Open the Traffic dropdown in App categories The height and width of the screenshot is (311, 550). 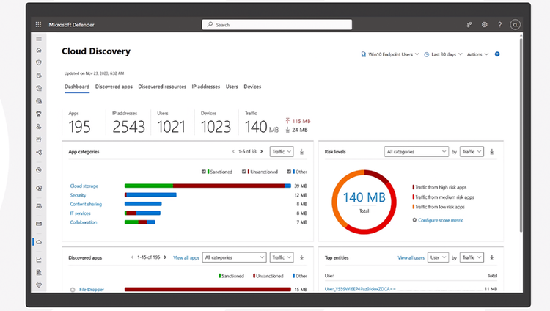pyautogui.click(x=282, y=152)
